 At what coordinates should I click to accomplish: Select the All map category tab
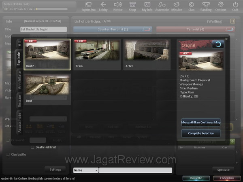coord(19,44)
